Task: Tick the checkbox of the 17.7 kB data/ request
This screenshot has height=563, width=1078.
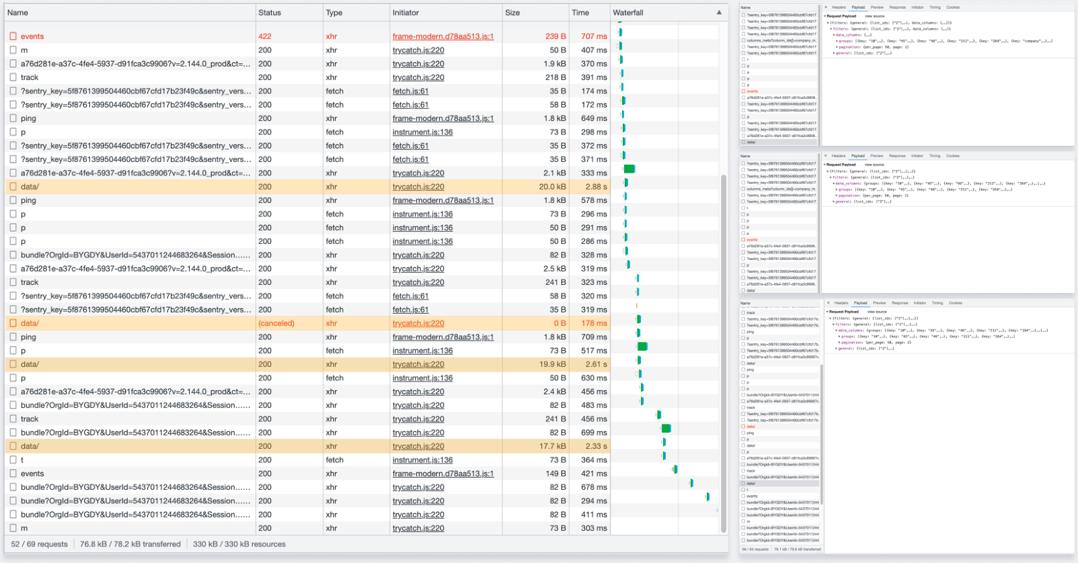Action: 13,446
